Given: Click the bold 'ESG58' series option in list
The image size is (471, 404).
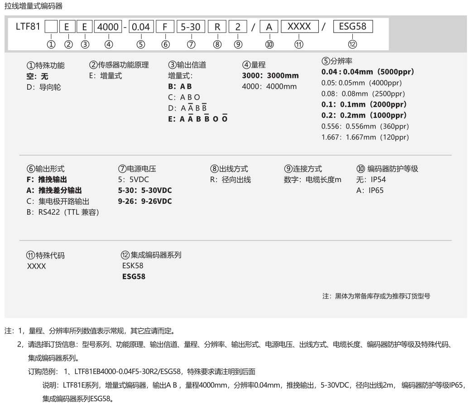Looking at the screenshot, I should (134, 277).
